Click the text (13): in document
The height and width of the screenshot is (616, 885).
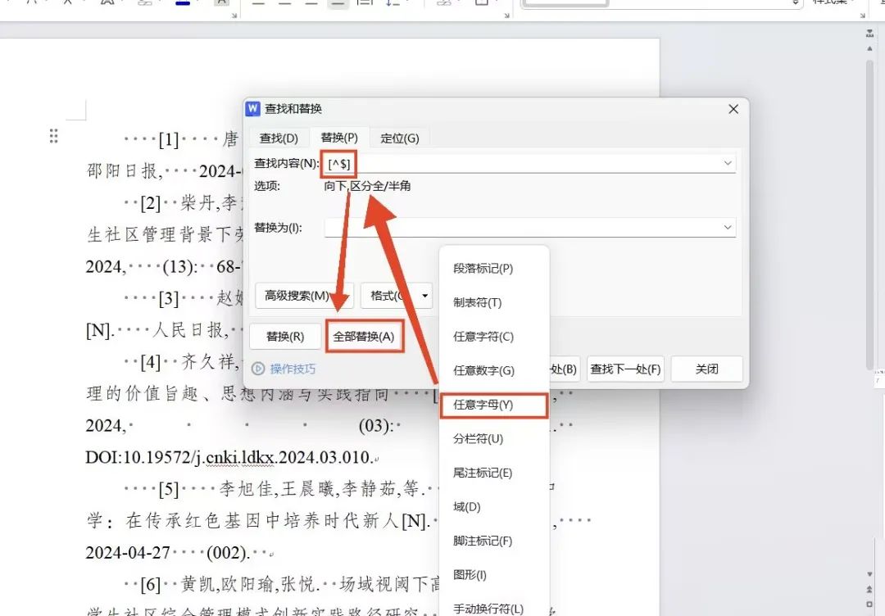click(x=180, y=266)
